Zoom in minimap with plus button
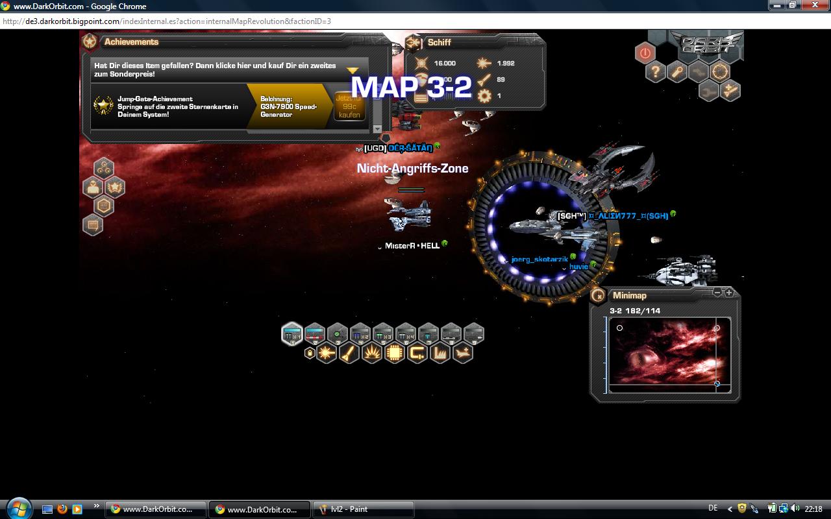The image size is (831, 519). tap(729, 293)
